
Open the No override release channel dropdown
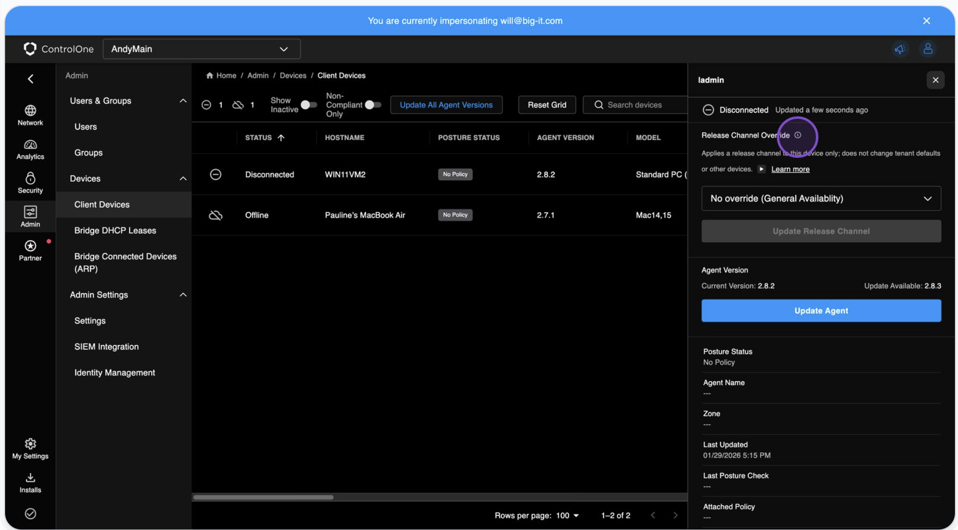pos(821,198)
